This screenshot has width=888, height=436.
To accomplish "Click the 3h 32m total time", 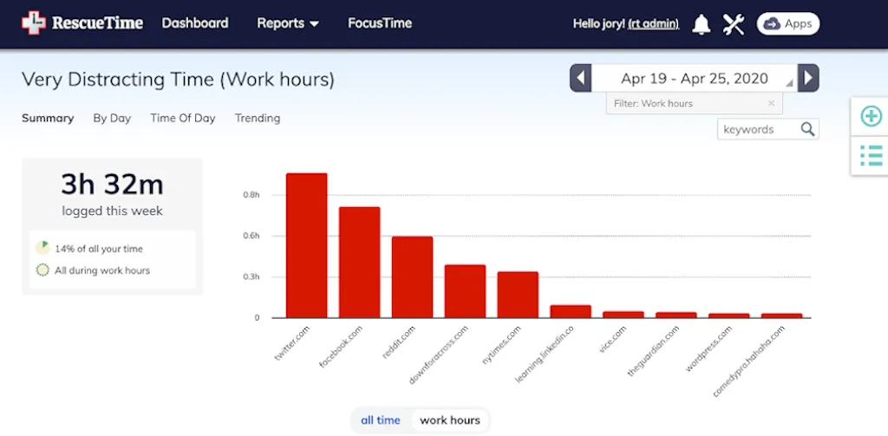I will pyautogui.click(x=112, y=185).
